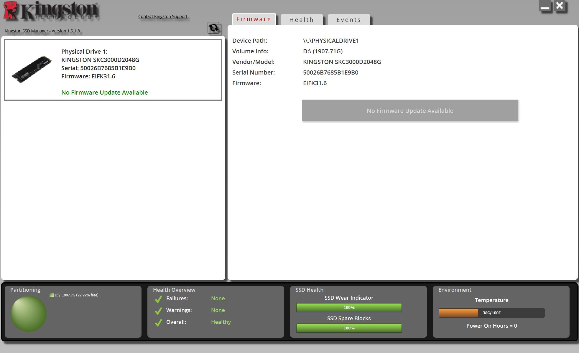Click drive model KINGSTON SKC3000D2048G in drive list
The image size is (579, 353).
click(100, 60)
